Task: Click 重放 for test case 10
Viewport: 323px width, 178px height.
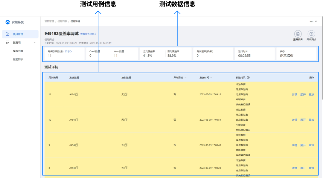Action: click(311, 120)
